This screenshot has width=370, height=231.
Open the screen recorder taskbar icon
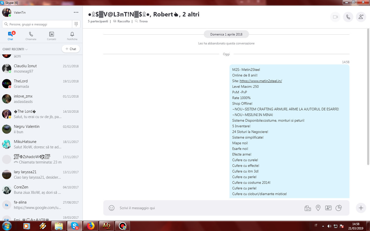122,226
